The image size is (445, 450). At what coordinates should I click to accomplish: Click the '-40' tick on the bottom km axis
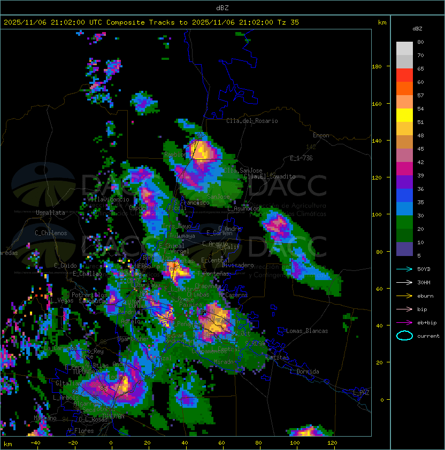35,443
